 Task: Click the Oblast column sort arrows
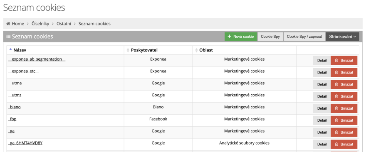pos(196,50)
